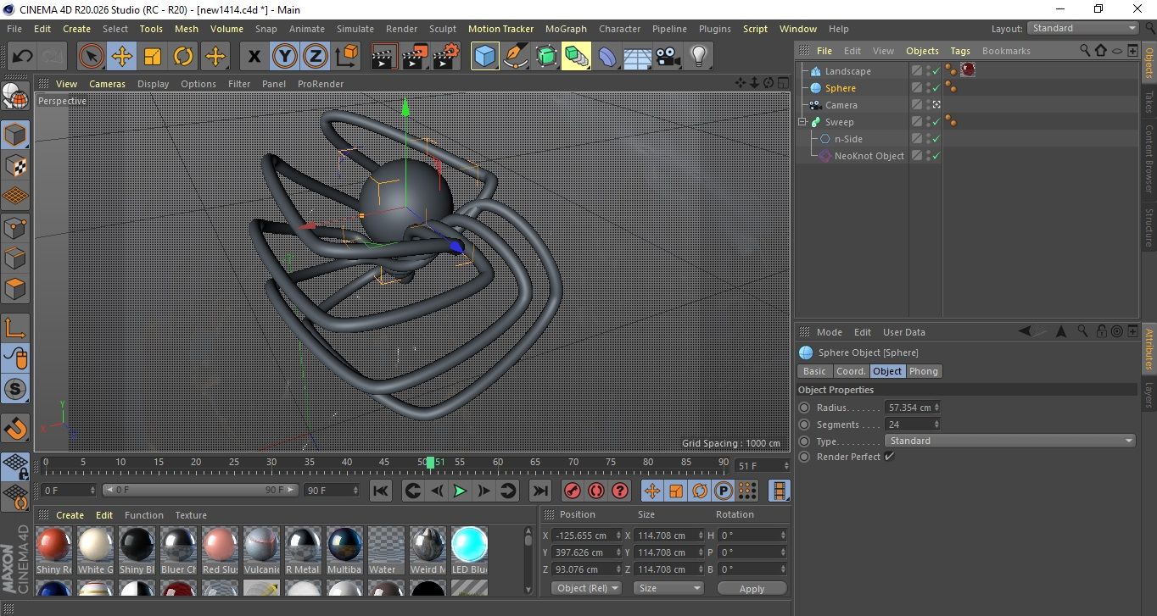Open the sphere Type dropdown
1157x616 pixels.
tap(1009, 441)
